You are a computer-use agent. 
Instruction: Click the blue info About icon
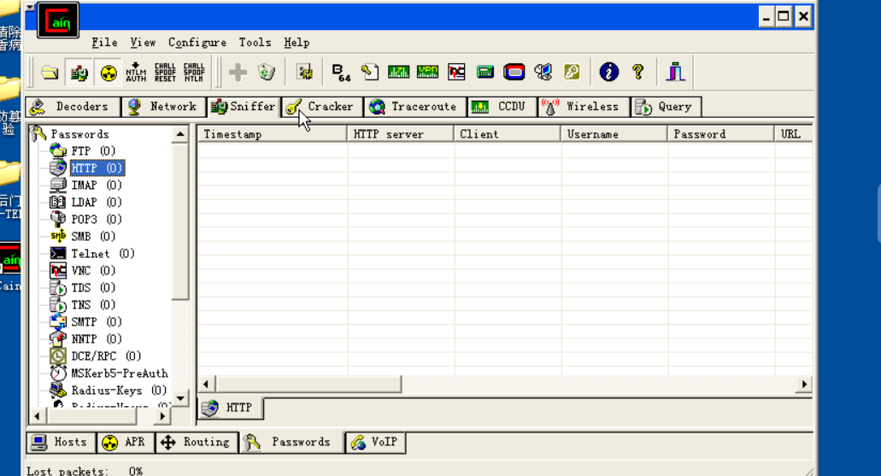click(609, 72)
